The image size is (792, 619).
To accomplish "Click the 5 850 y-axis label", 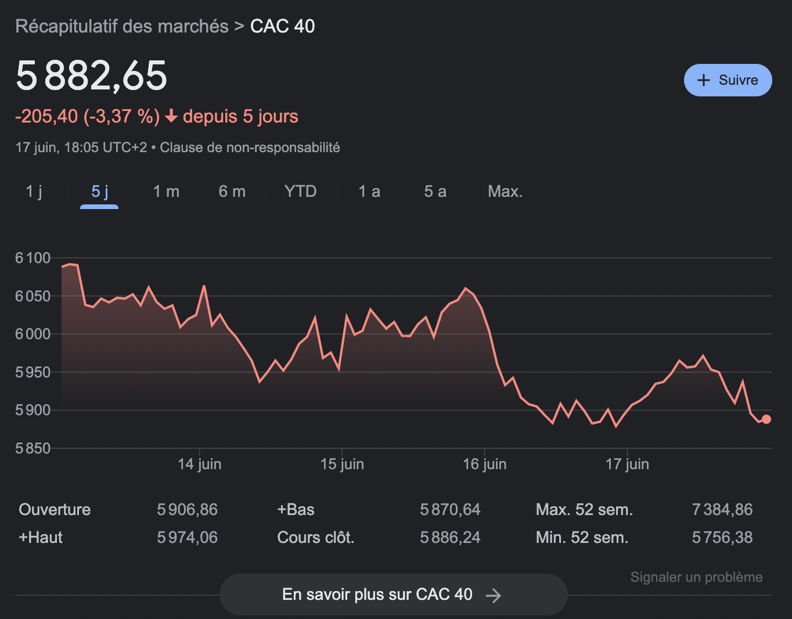I will point(33,448).
